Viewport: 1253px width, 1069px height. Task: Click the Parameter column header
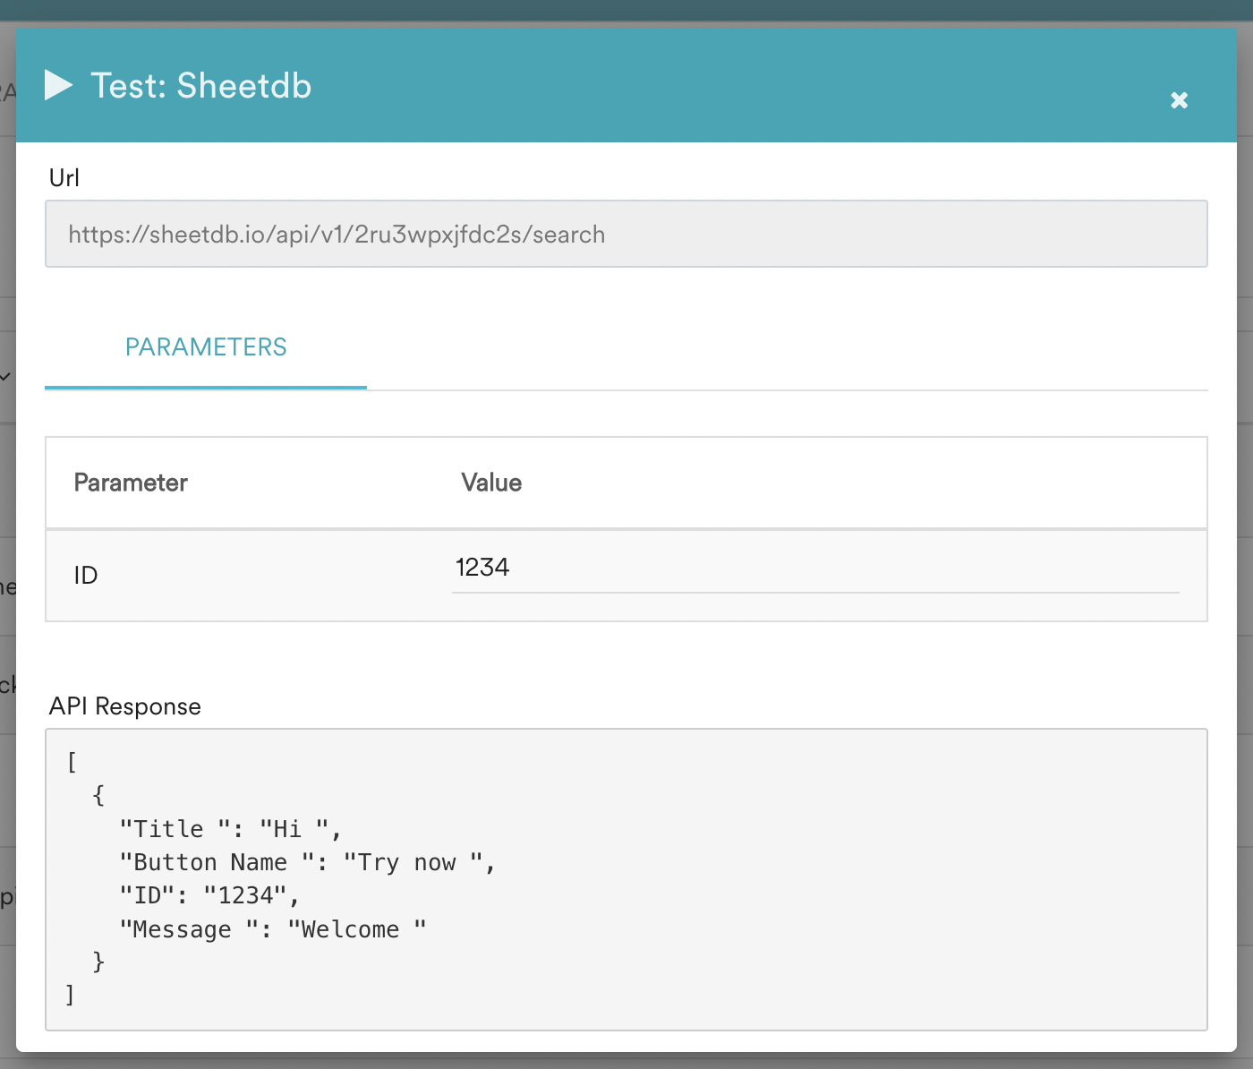(131, 483)
